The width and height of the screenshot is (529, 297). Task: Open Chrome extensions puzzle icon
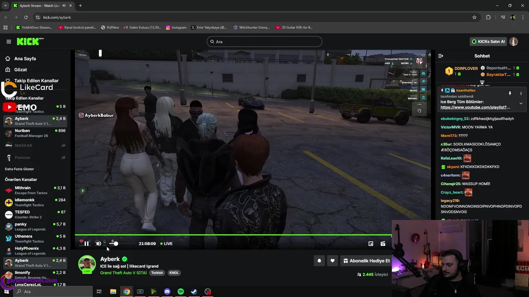[x=488, y=17]
